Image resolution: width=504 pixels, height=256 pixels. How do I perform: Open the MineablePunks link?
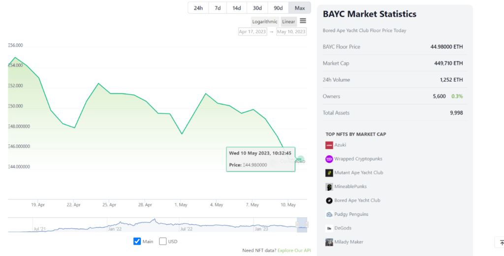pyautogui.click(x=350, y=186)
